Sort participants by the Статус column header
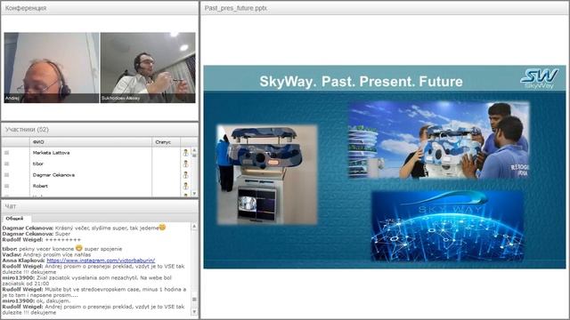The height and width of the screenshot is (320, 570). [166, 142]
